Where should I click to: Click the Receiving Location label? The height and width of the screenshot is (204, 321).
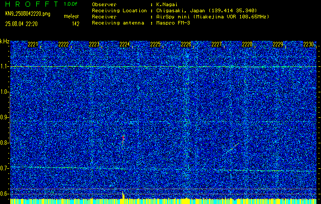(x=119, y=10)
